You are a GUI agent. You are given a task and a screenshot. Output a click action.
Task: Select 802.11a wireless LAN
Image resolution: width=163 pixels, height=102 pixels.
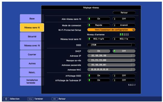[x=124, y=39]
